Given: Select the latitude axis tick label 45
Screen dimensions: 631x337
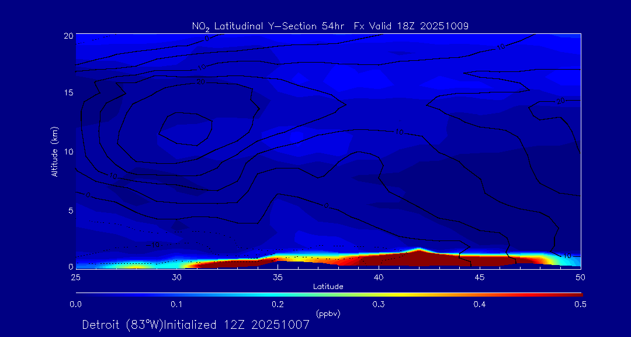Looking at the screenshot, I should click(480, 277).
